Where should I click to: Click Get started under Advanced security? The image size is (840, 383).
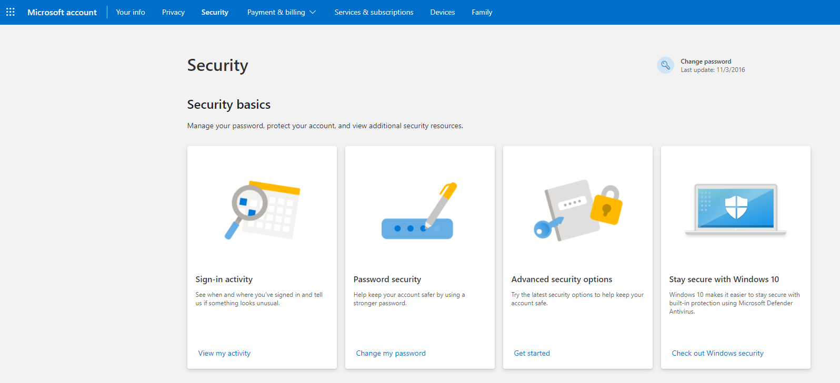point(532,353)
